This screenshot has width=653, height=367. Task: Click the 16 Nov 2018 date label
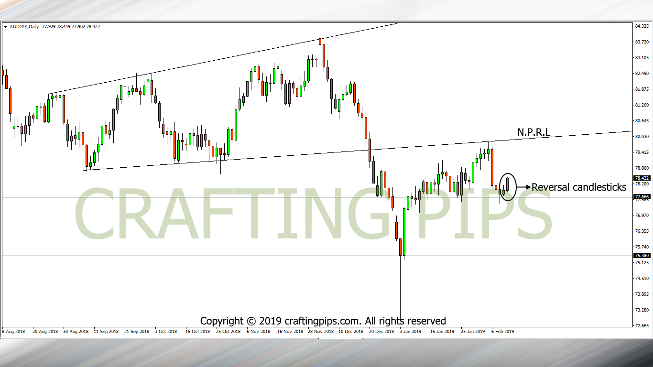point(290,331)
